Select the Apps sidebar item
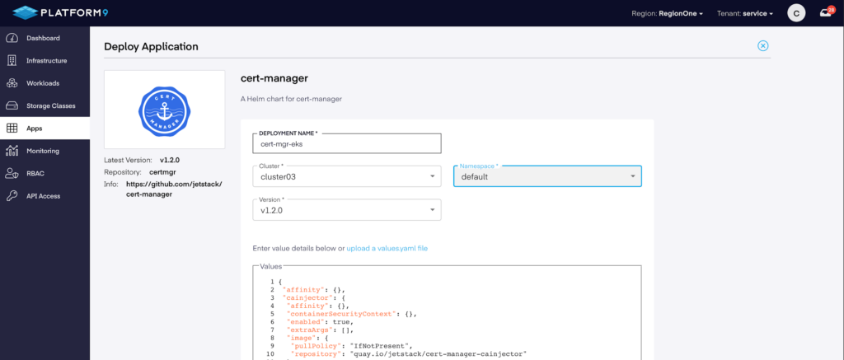Image resolution: width=844 pixels, height=360 pixels. coord(45,128)
